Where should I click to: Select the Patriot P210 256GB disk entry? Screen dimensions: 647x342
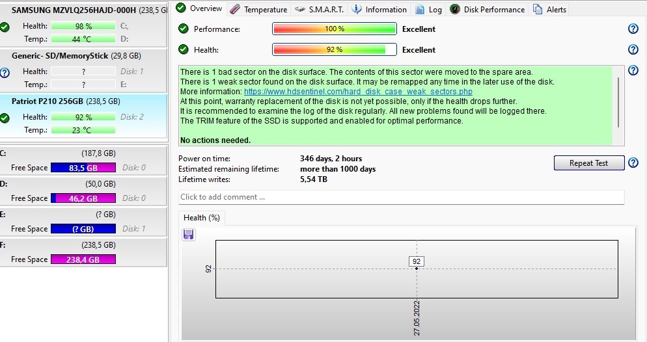(83, 116)
